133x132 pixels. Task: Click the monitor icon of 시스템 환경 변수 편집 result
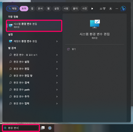[x=11, y=25]
